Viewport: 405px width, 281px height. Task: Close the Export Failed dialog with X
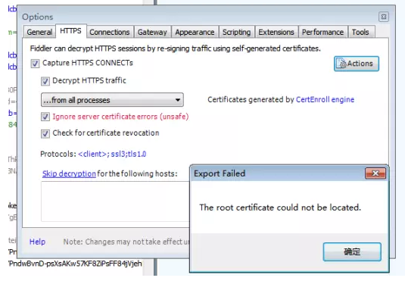(375, 173)
